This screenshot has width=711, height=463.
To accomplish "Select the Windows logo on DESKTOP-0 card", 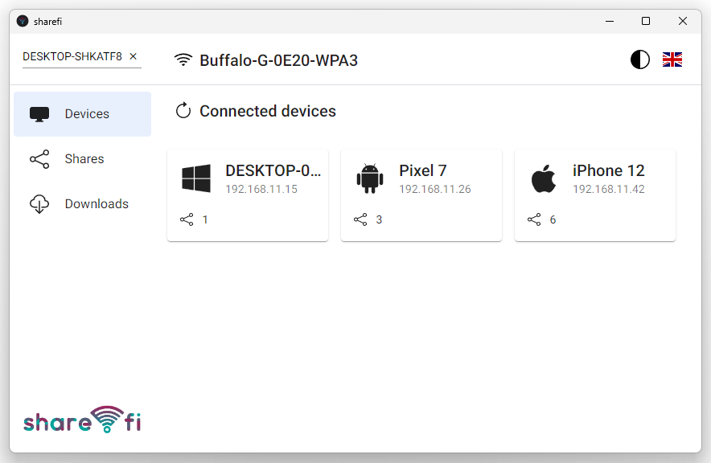I will click(x=196, y=178).
